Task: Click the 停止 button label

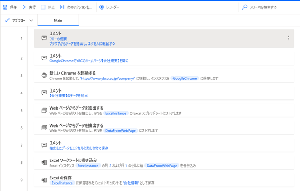Action: tap(51, 7)
